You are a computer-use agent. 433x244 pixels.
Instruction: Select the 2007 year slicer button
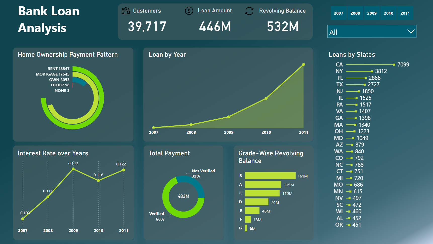tap(338, 13)
